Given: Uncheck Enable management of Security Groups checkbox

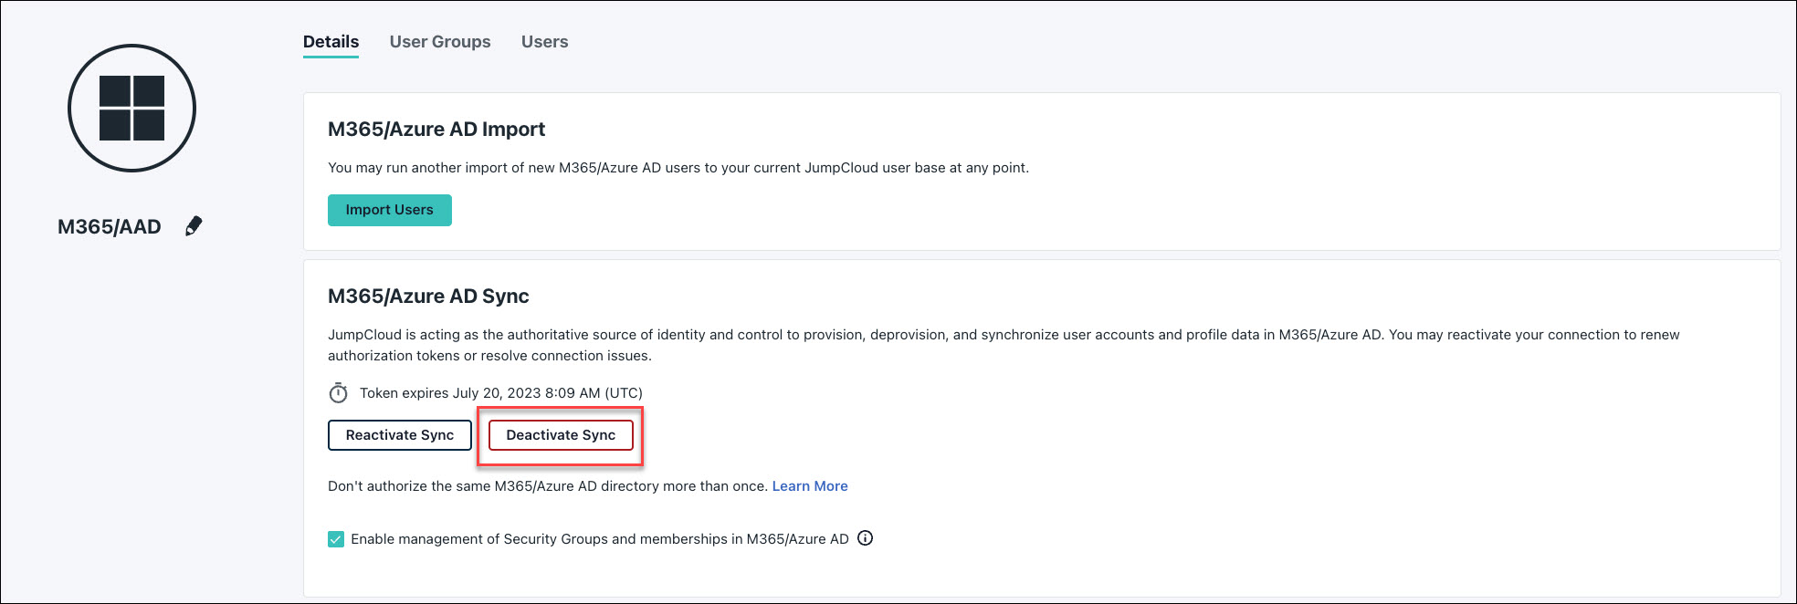Looking at the screenshot, I should (x=336, y=539).
